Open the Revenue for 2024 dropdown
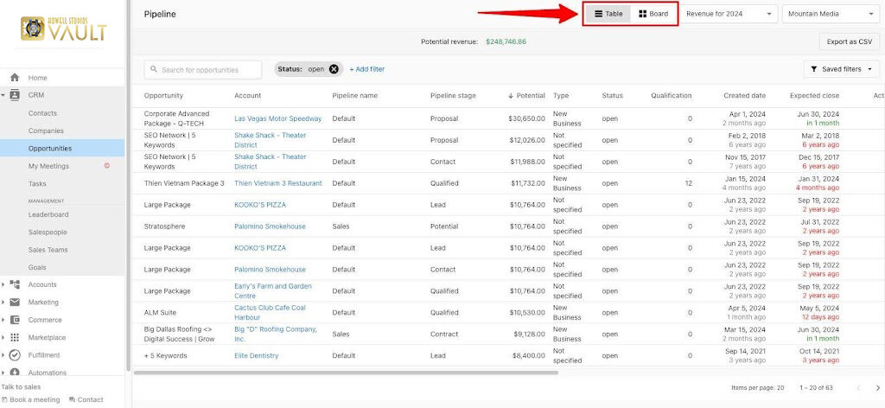The width and height of the screenshot is (885, 408). click(729, 14)
